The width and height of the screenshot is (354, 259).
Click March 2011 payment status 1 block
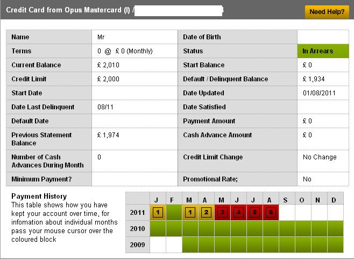click(190, 212)
